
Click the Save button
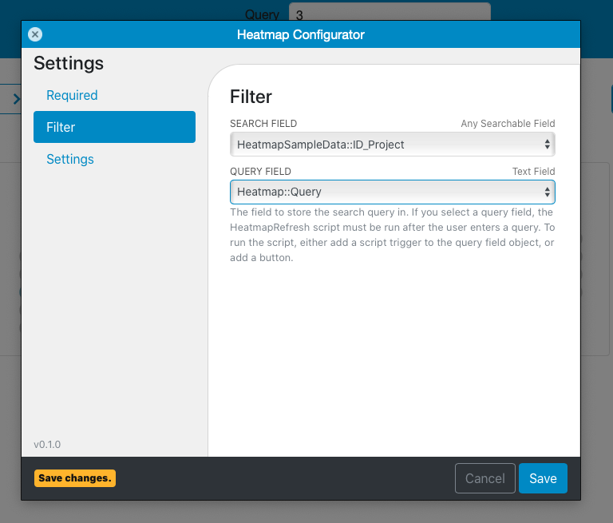543,478
